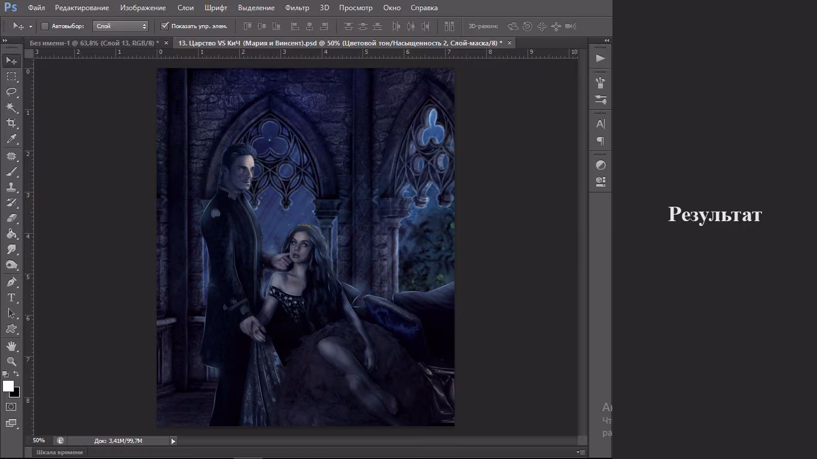Open the 3D menu
This screenshot has width=817, height=459.
coord(324,8)
